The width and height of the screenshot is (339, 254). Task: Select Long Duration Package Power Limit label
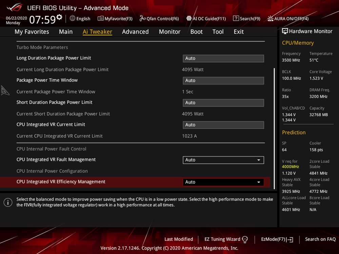click(54, 58)
